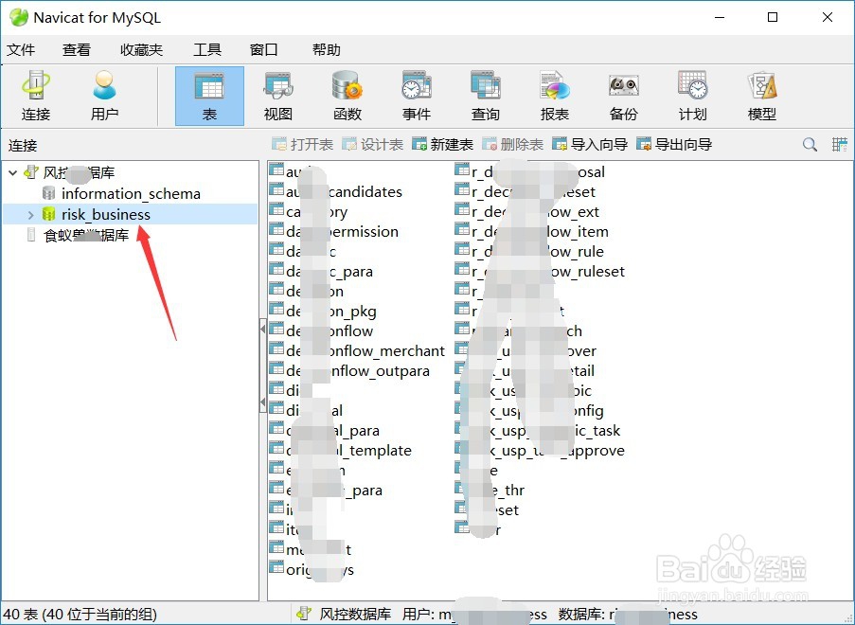Select the 备份 (Backup) icon
Viewport: 855px width, 625px height.
pos(623,95)
